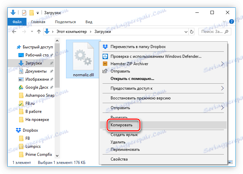The height and width of the screenshot is (174, 243).
Task: Expand the ribbon with chevron arrow
Action: (224, 21)
